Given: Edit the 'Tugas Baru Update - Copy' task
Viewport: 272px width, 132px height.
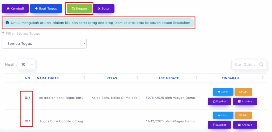Looking at the screenshot, I should (243, 115).
